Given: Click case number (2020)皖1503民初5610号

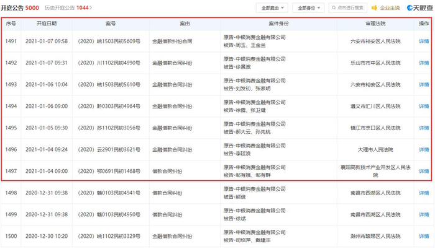Looking at the screenshot, I should 109,84.
